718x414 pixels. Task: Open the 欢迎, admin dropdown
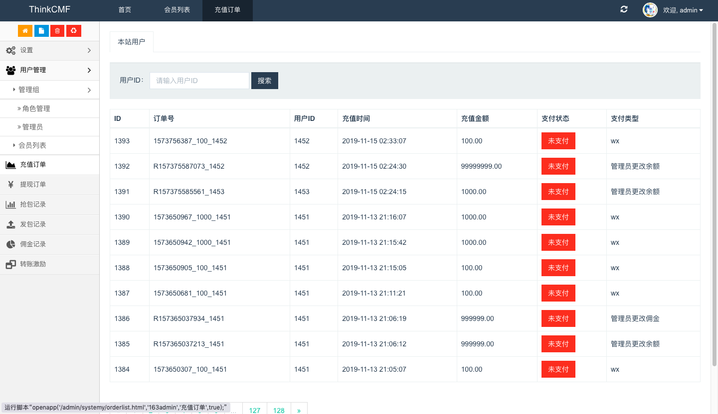[683, 10]
